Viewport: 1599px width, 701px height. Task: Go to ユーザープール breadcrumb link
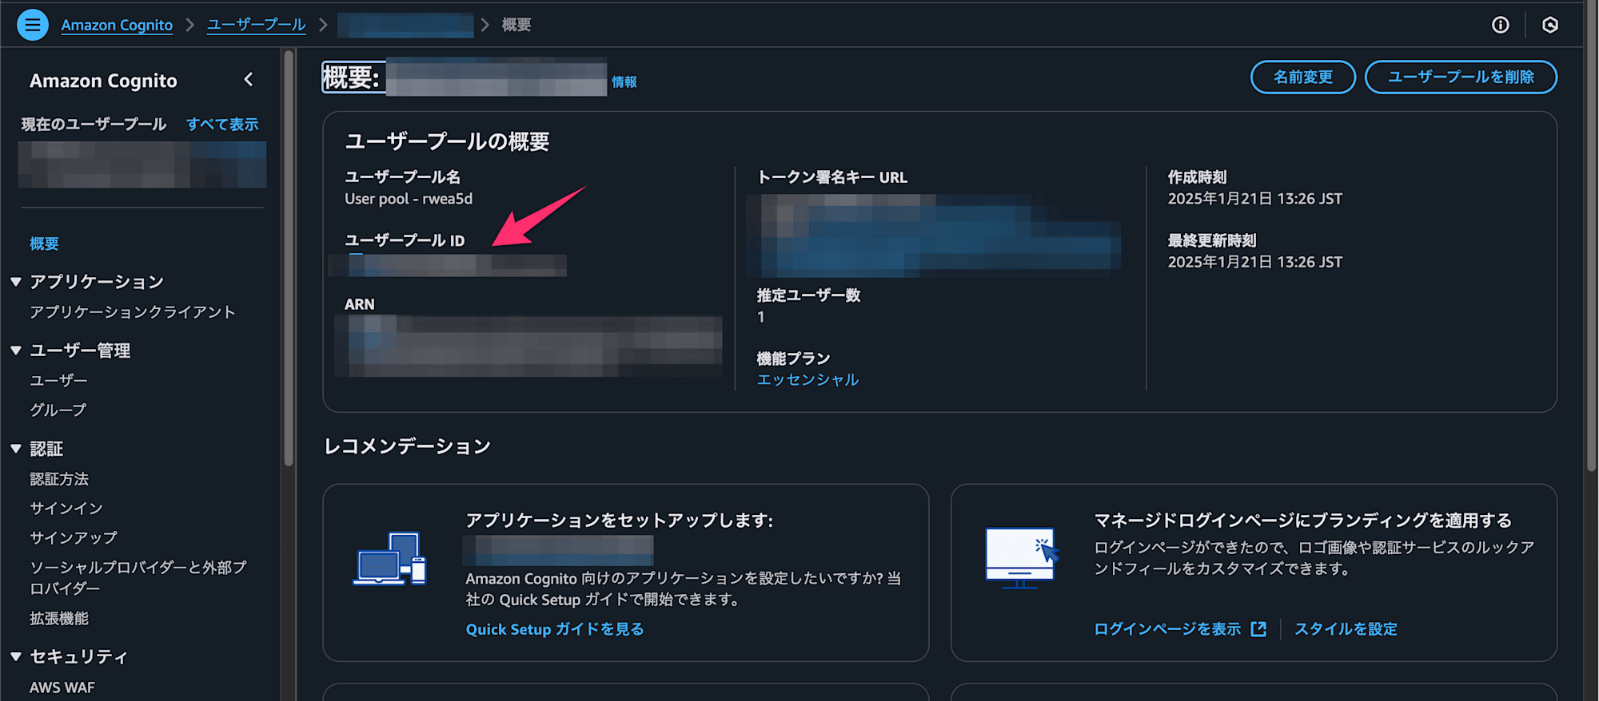[x=256, y=25]
